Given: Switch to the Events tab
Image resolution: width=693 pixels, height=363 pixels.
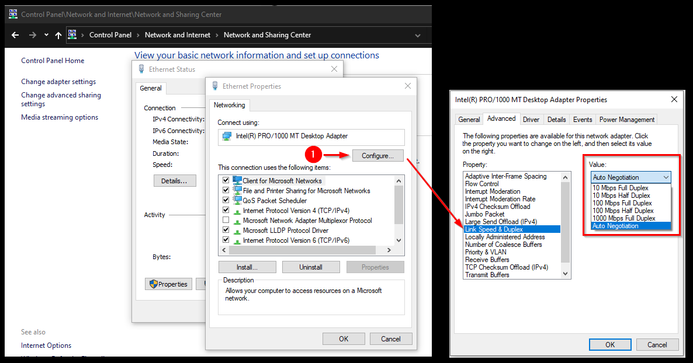Looking at the screenshot, I should (583, 120).
